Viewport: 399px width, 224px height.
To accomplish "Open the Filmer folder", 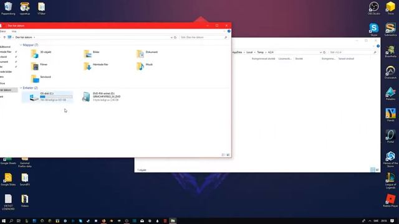I will (x=39, y=66).
